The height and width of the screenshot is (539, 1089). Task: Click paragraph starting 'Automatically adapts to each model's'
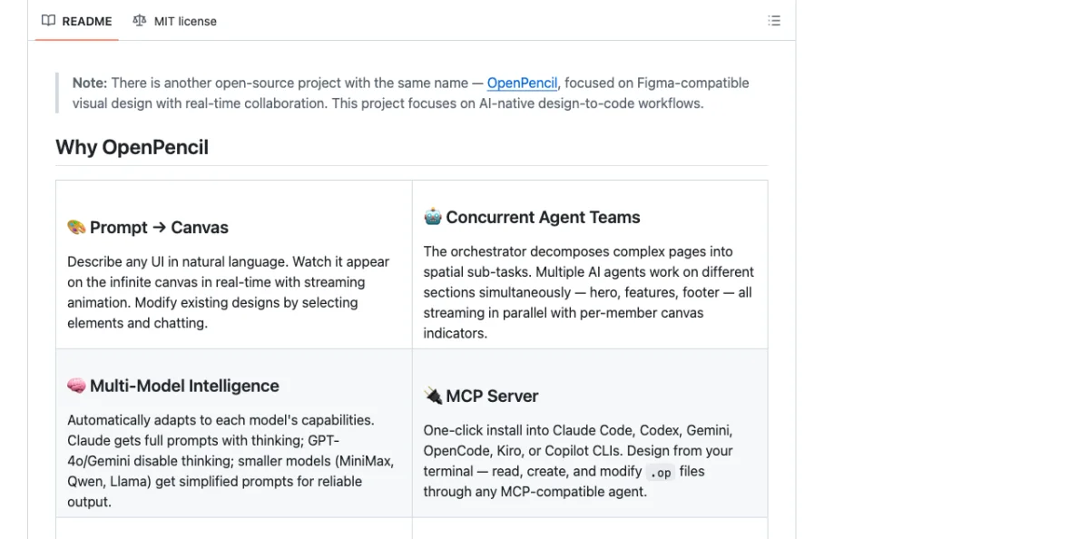pos(231,461)
